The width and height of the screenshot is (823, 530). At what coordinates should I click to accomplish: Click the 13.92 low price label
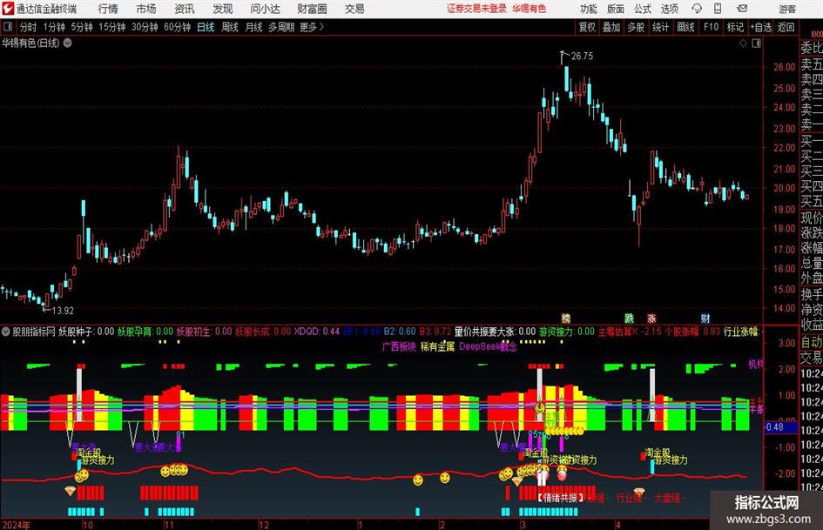(x=63, y=311)
